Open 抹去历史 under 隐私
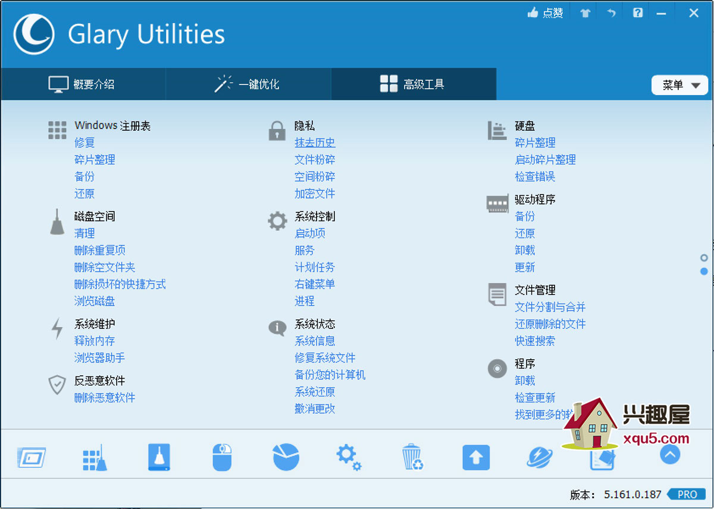This screenshot has height=509, width=714. (315, 143)
